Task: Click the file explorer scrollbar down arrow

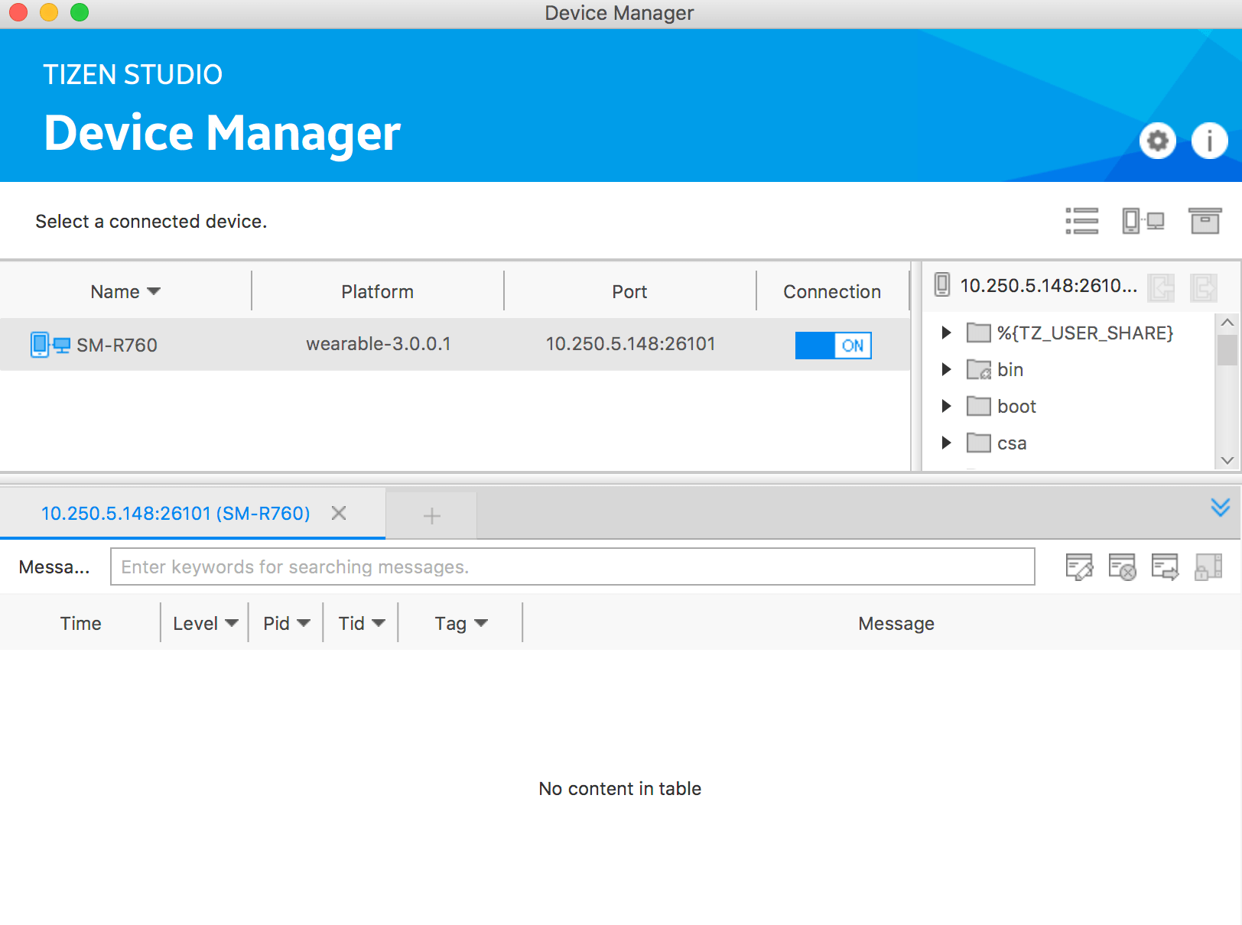Action: pyautogui.click(x=1227, y=460)
